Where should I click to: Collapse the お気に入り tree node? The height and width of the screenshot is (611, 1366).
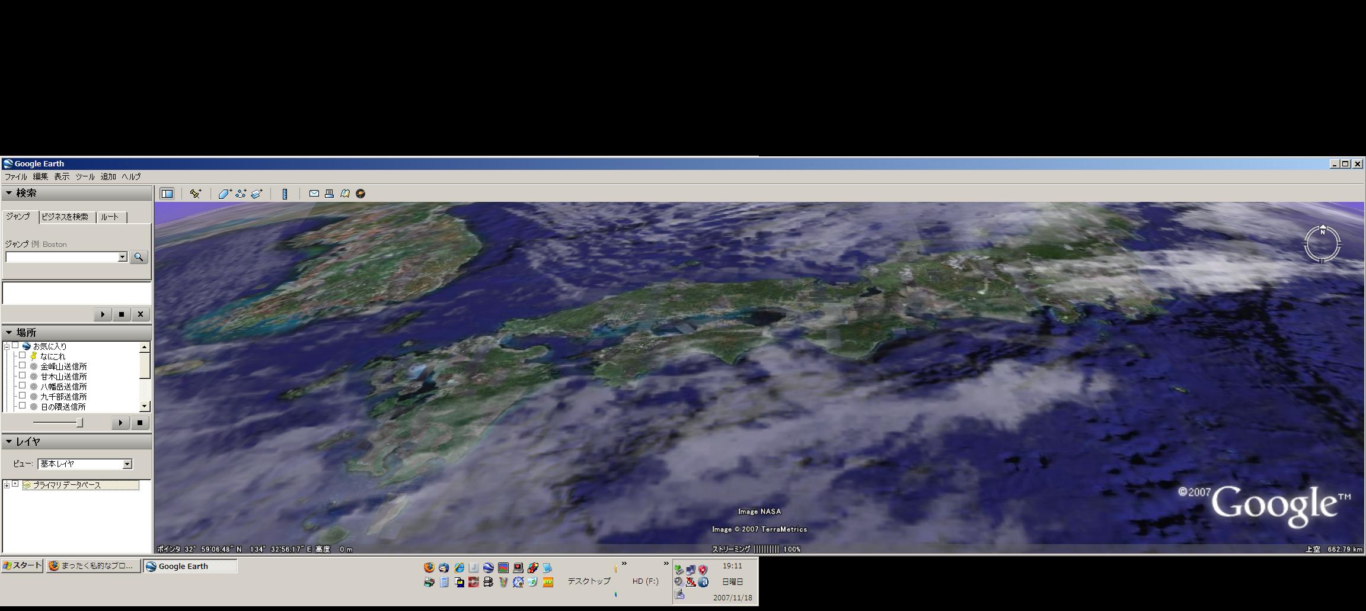point(7,346)
